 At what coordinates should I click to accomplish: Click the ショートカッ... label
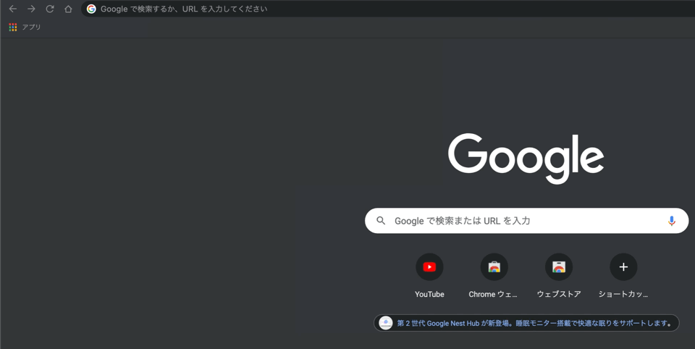(x=623, y=294)
